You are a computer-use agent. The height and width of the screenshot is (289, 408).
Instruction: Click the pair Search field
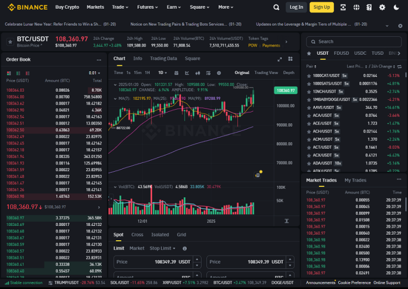pyautogui.click(x=354, y=42)
